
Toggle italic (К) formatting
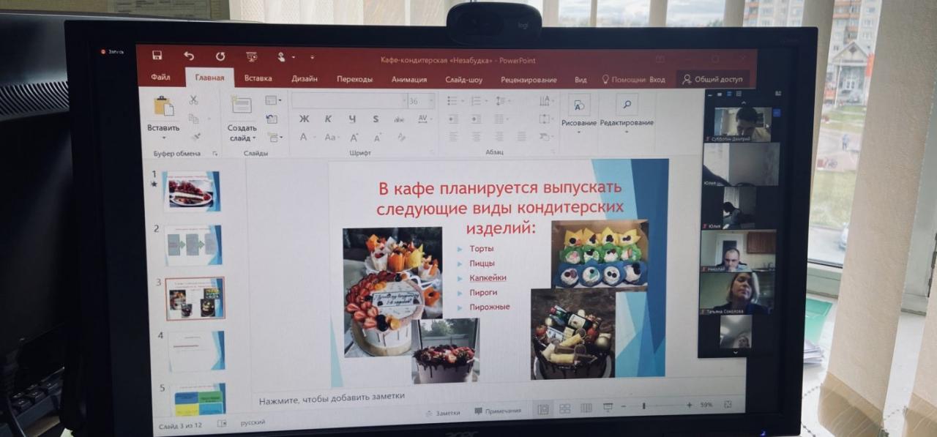[328, 119]
